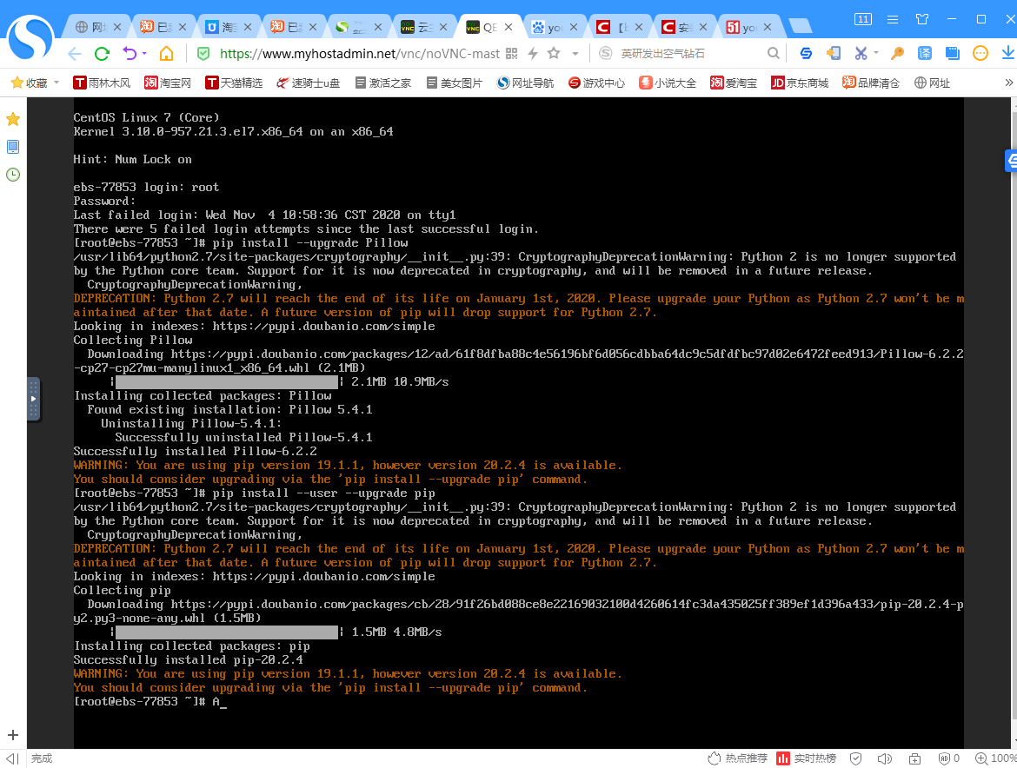Click the magnifier search icon
Screen dimensions: 1017x768
(773, 53)
